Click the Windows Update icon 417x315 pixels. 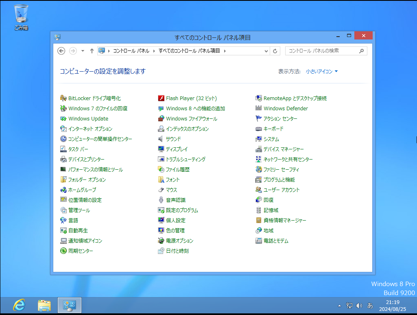(x=63, y=119)
